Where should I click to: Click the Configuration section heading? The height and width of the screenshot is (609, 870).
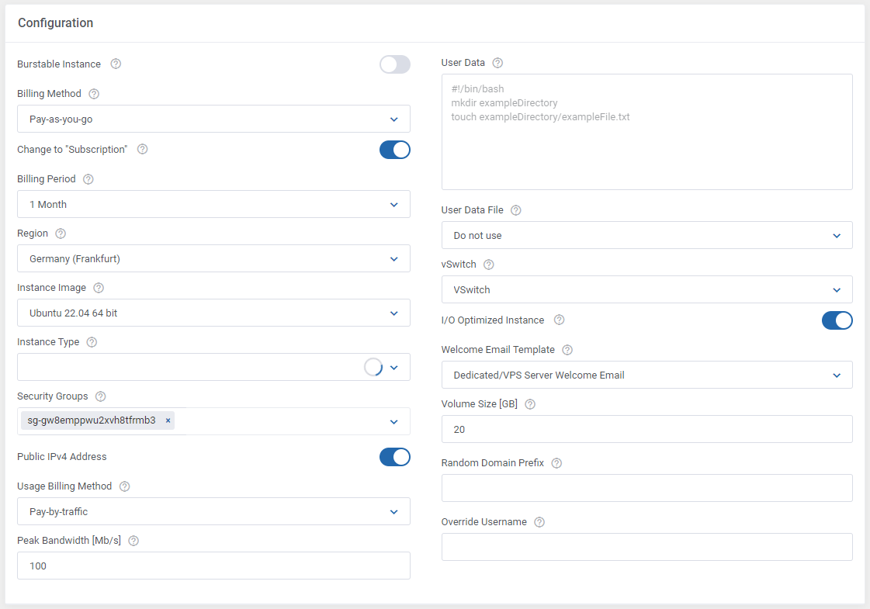click(55, 22)
